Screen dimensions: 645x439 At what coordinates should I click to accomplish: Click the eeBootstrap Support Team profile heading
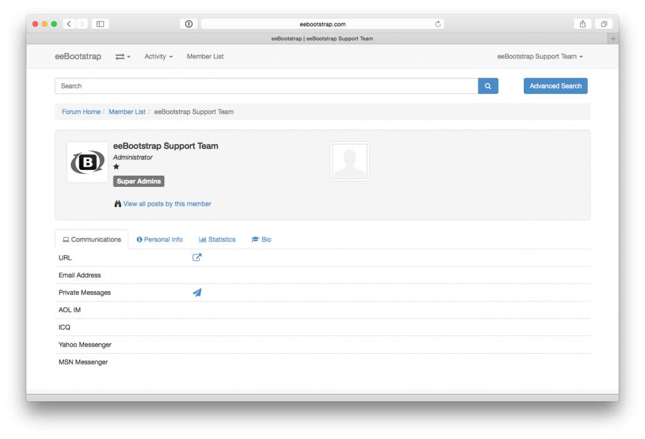[166, 146]
